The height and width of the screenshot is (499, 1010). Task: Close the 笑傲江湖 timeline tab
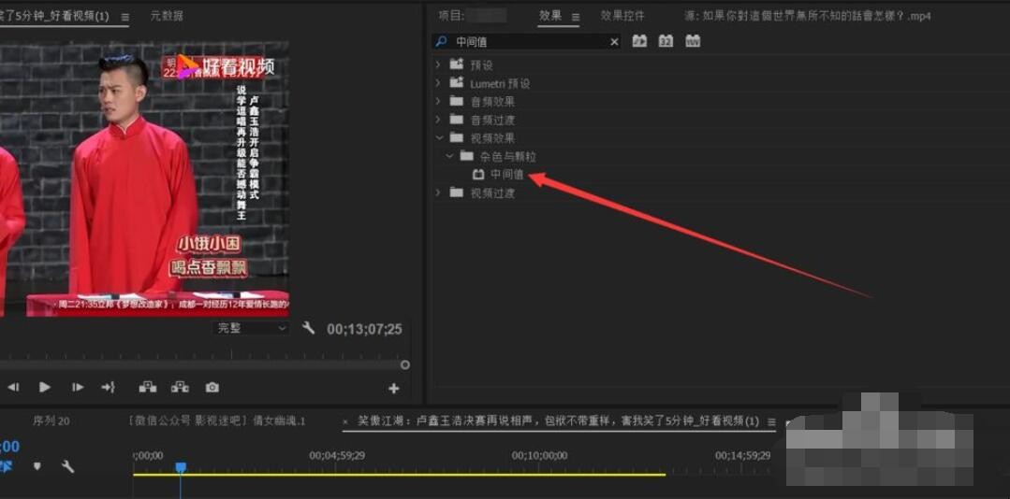(345, 421)
